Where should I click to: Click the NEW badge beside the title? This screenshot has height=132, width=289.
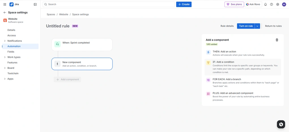75,26
